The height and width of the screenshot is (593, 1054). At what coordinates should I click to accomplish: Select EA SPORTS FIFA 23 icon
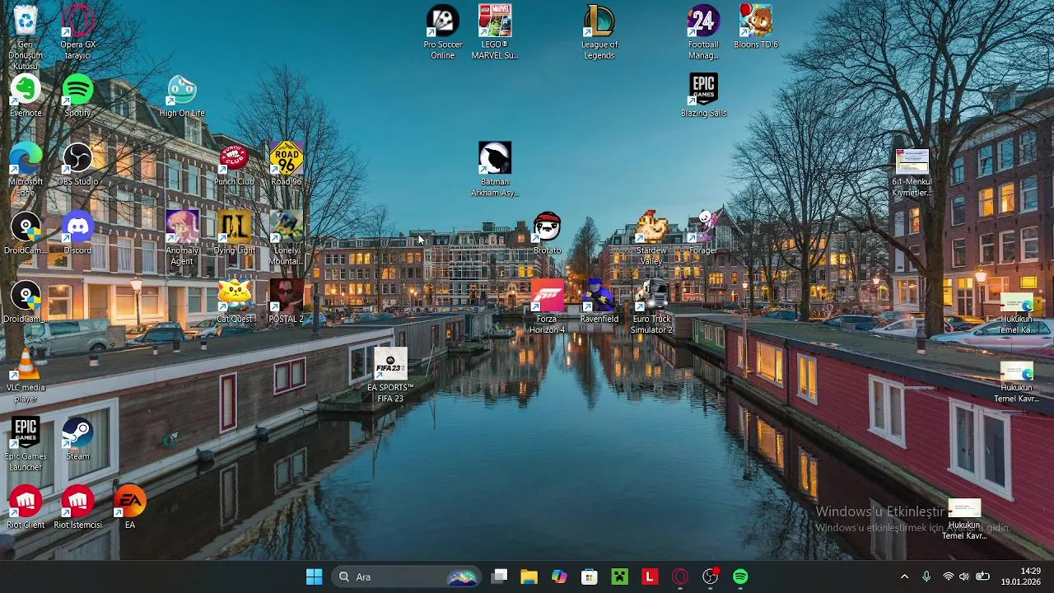[390, 375]
